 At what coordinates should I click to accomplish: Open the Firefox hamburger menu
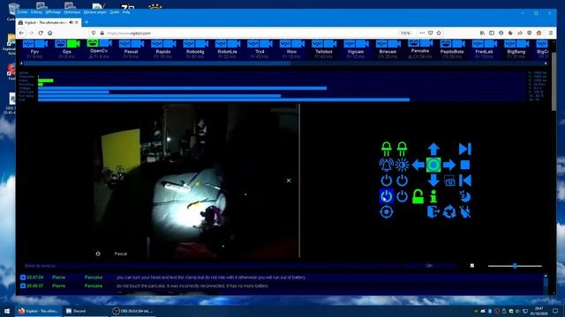pos(551,33)
